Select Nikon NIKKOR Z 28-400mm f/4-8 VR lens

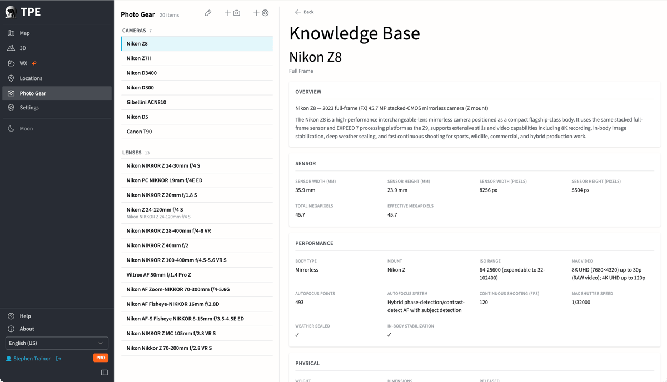click(x=197, y=230)
